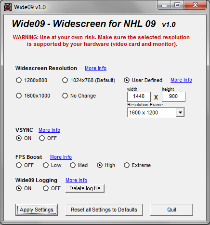
Task: Choose the User Defined resolution option
Action: pos(143,80)
